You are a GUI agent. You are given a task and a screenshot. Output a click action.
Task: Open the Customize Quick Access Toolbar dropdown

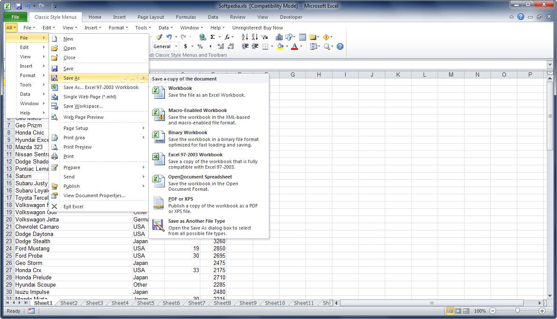[x=55, y=6]
